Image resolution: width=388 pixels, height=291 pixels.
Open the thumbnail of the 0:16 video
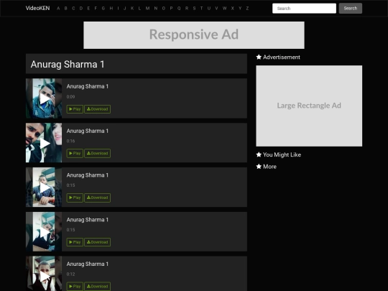(44, 143)
